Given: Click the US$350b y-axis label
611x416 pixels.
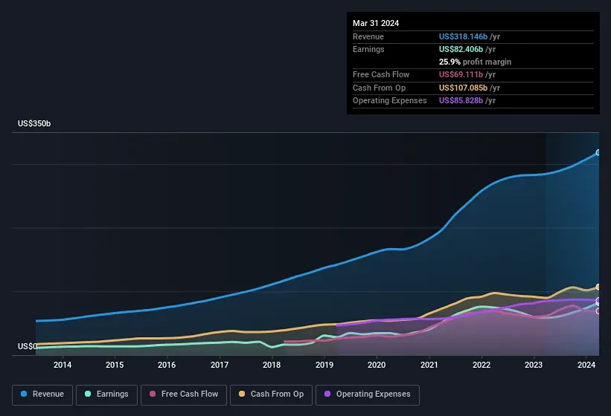Looking at the screenshot, I should tap(34, 123).
